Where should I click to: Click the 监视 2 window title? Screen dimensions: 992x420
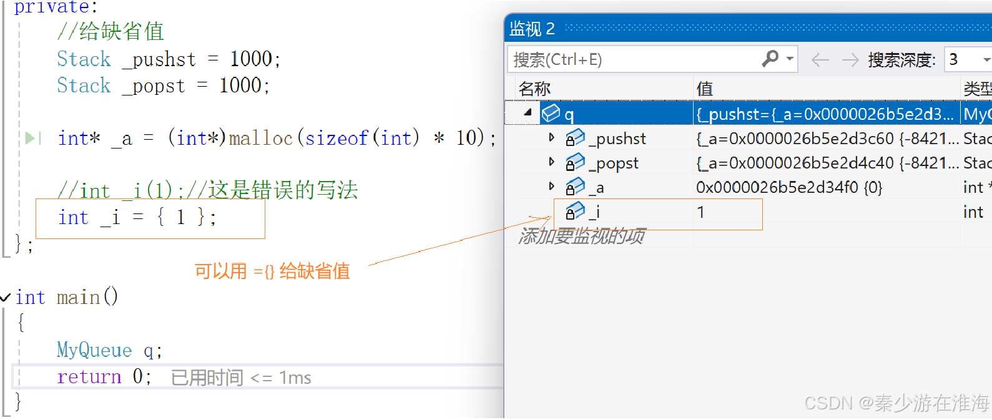532,29
